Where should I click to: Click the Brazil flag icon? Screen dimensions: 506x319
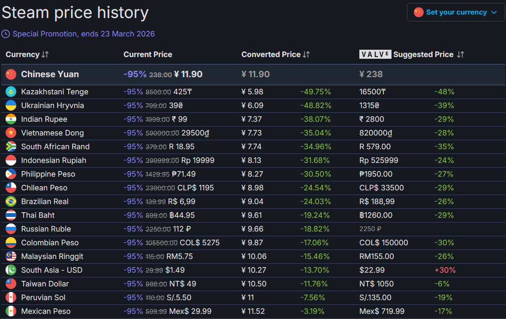tap(11, 202)
